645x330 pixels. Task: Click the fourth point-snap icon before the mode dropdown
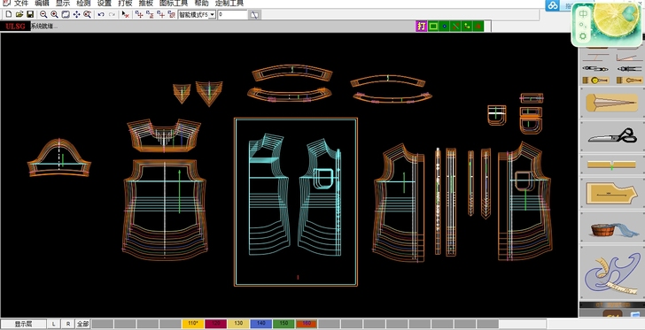[x=172, y=14]
